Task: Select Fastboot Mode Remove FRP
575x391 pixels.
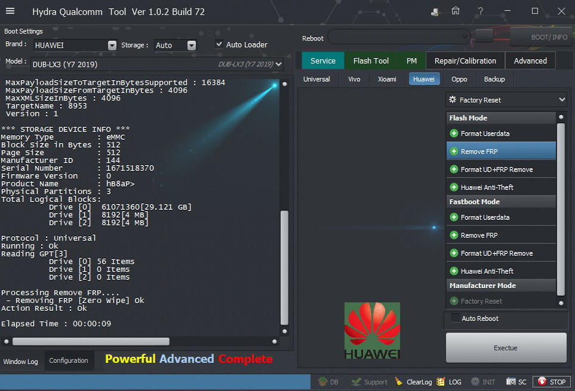Action: click(501, 236)
